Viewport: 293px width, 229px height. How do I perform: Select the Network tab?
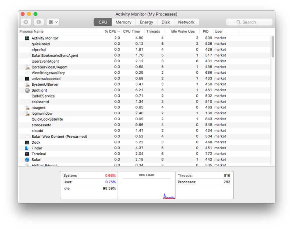[x=186, y=22]
